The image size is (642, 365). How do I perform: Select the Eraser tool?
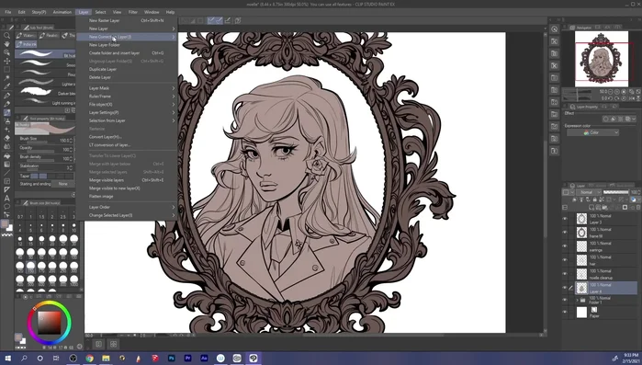pos(7,138)
